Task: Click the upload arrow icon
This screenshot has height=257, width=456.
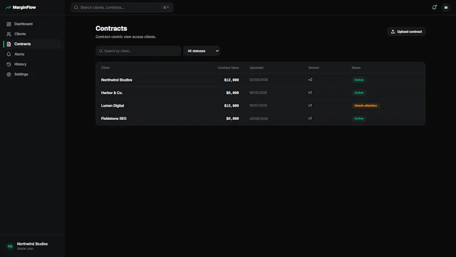Action: coord(393,31)
